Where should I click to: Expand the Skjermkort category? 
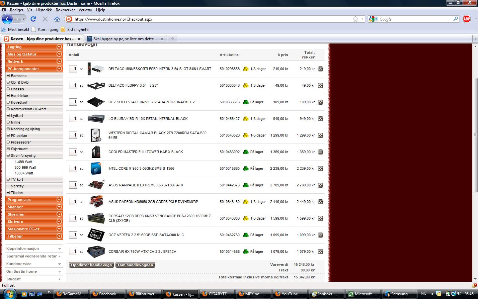[8, 149]
